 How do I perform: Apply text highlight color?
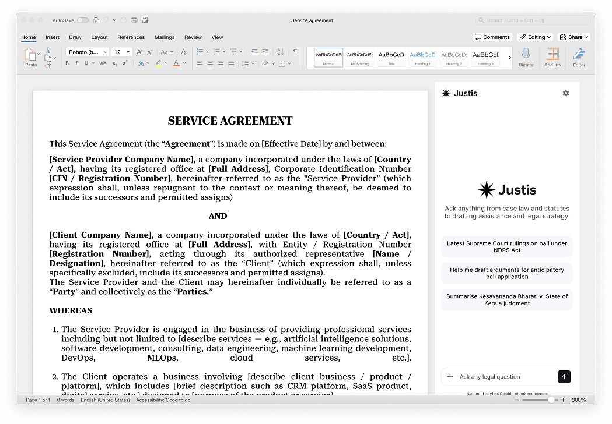[x=158, y=63]
